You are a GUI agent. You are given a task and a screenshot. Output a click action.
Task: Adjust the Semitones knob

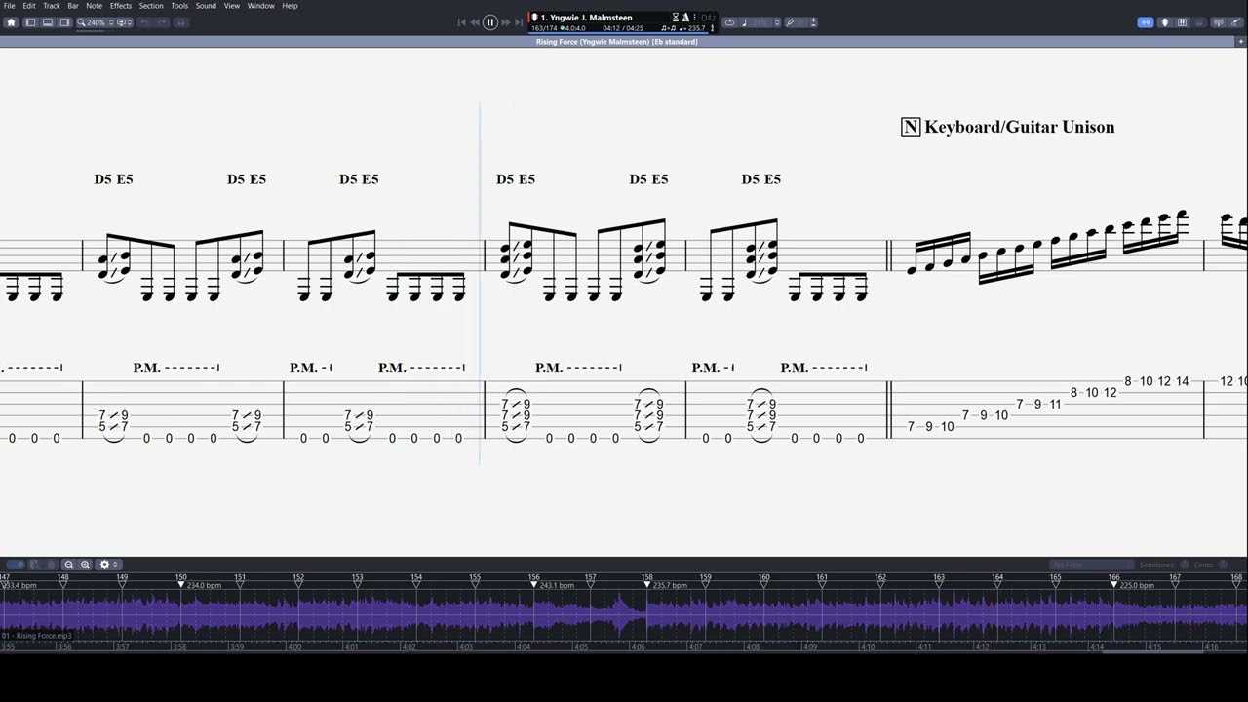(x=1184, y=565)
